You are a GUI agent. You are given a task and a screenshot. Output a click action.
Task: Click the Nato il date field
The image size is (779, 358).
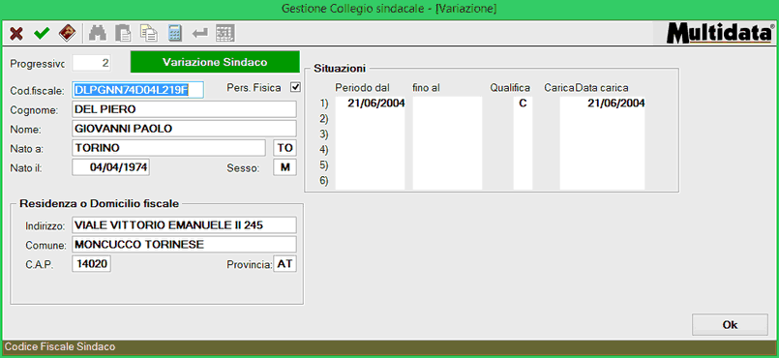tap(110, 167)
